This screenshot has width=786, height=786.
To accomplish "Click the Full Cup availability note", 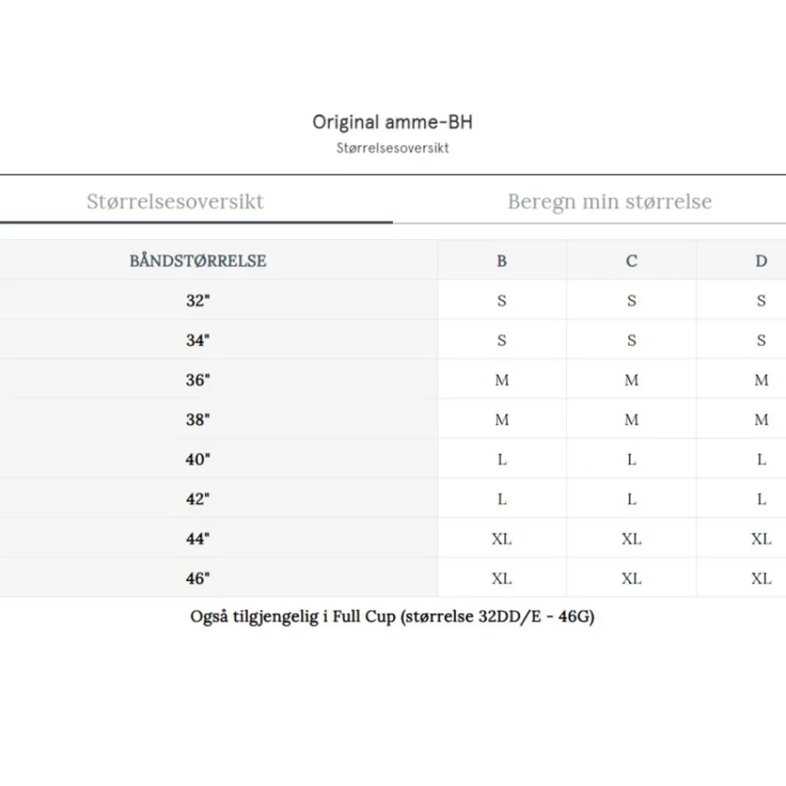I will 392,617.
